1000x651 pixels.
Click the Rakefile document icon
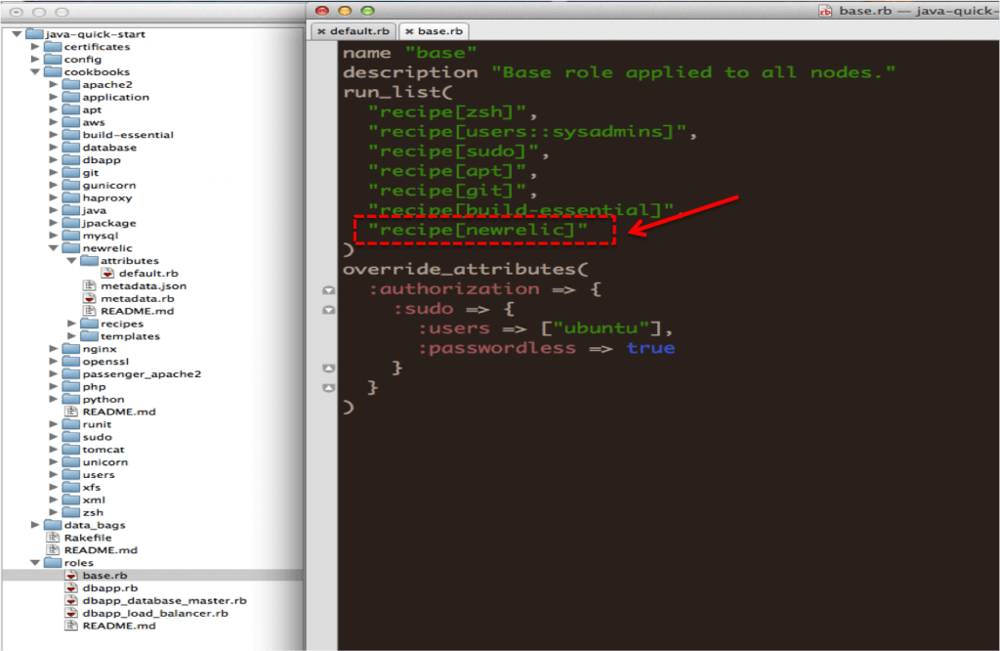coord(55,538)
